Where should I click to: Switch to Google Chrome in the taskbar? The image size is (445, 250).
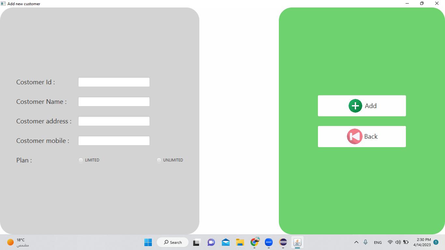click(x=254, y=242)
